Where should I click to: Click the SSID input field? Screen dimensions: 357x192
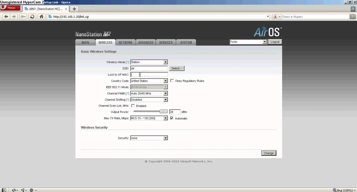click(149, 68)
